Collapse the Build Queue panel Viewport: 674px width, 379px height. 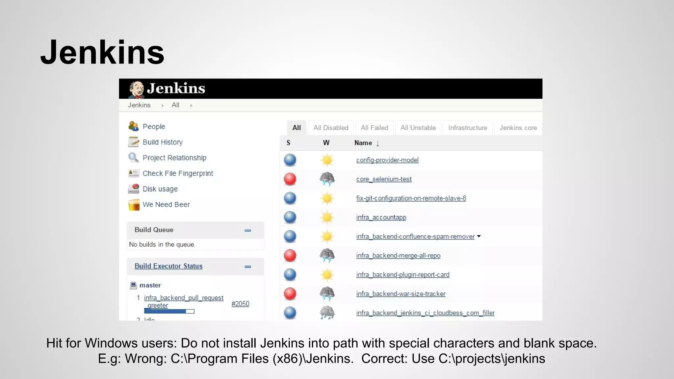coord(248,230)
